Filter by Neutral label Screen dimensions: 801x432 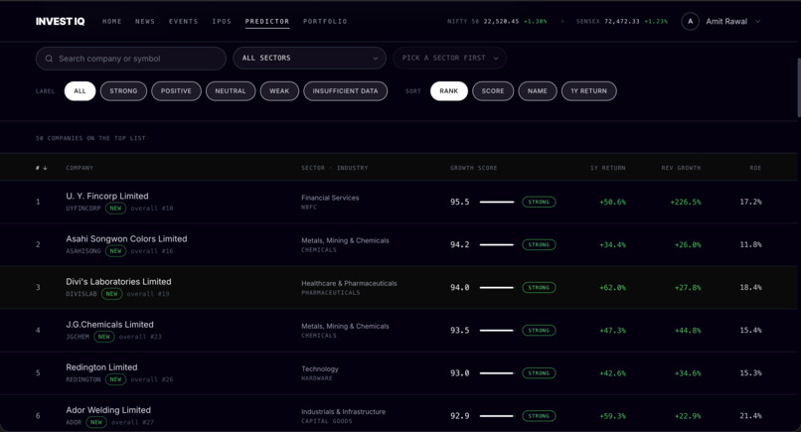pyautogui.click(x=231, y=91)
